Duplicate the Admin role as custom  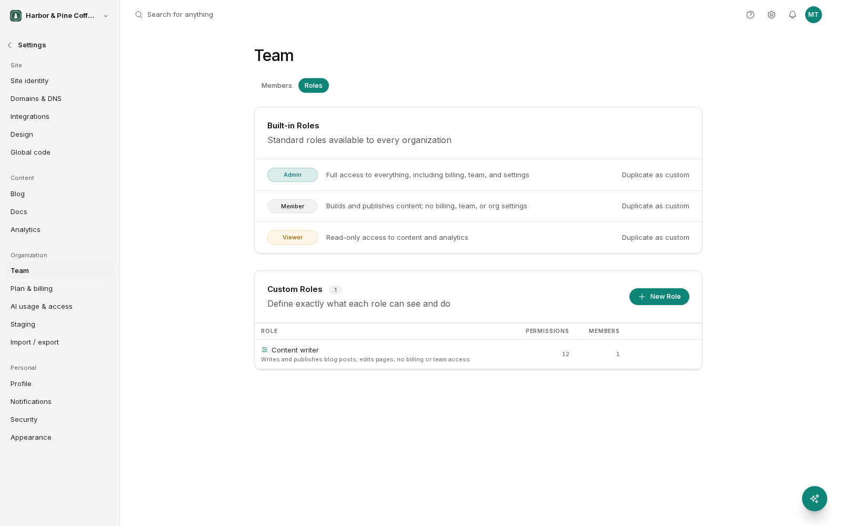[x=656, y=175]
